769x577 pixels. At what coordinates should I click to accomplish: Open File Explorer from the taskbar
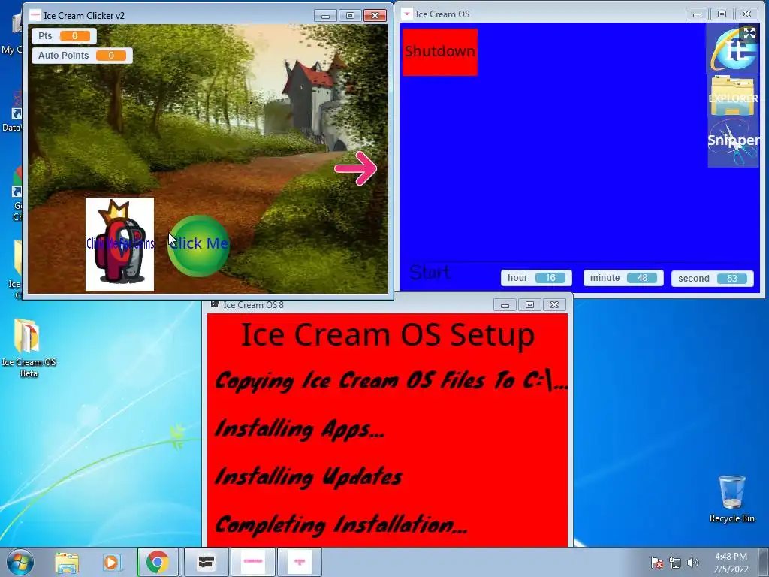[67, 562]
